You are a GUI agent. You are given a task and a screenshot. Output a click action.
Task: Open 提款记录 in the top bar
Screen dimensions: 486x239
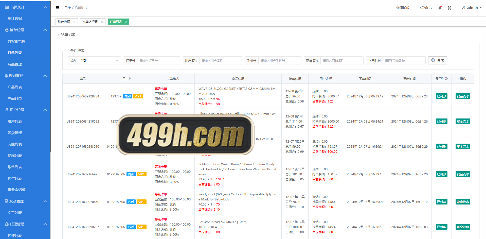(x=426, y=8)
